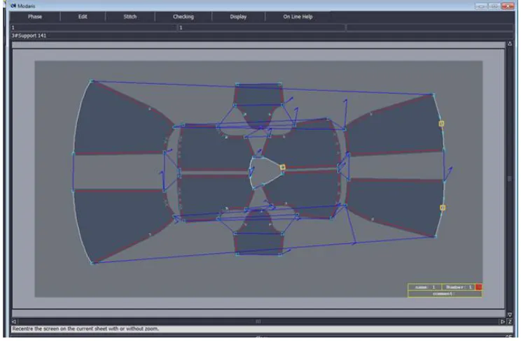Open the Edit menu
The image size is (521, 341).
83,17
